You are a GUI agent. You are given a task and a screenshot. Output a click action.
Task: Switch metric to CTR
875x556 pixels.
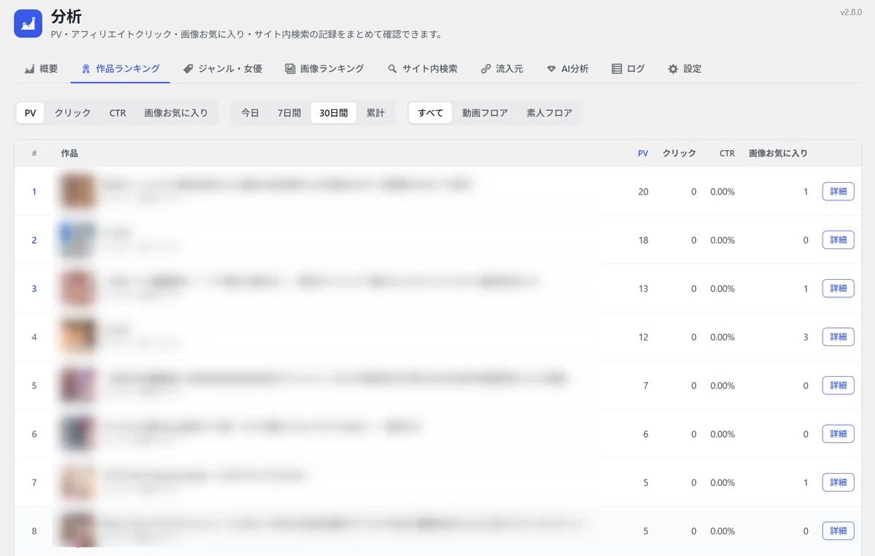point(117,113)
